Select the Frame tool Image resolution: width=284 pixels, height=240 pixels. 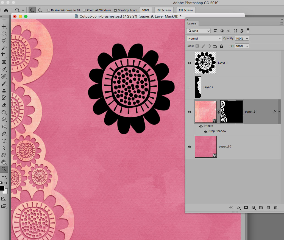point(4,62)
